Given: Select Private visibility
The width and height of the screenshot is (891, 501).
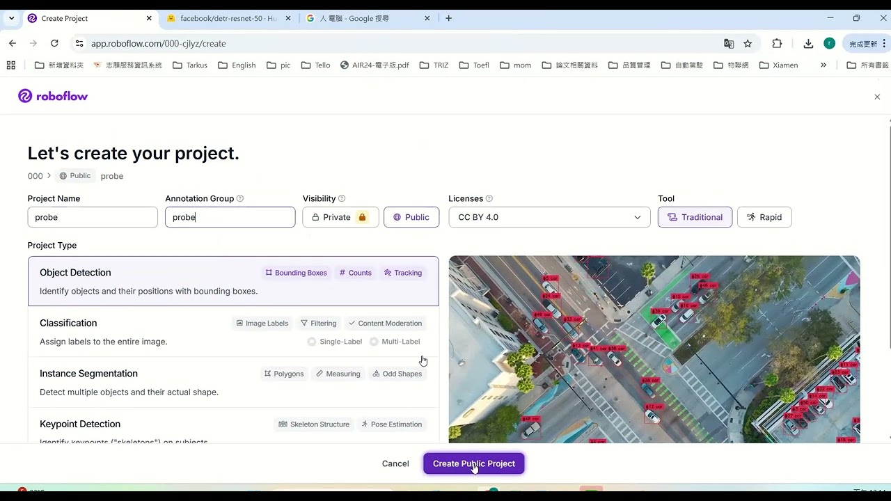Looking at the screenshot, I should click(340, 217).
